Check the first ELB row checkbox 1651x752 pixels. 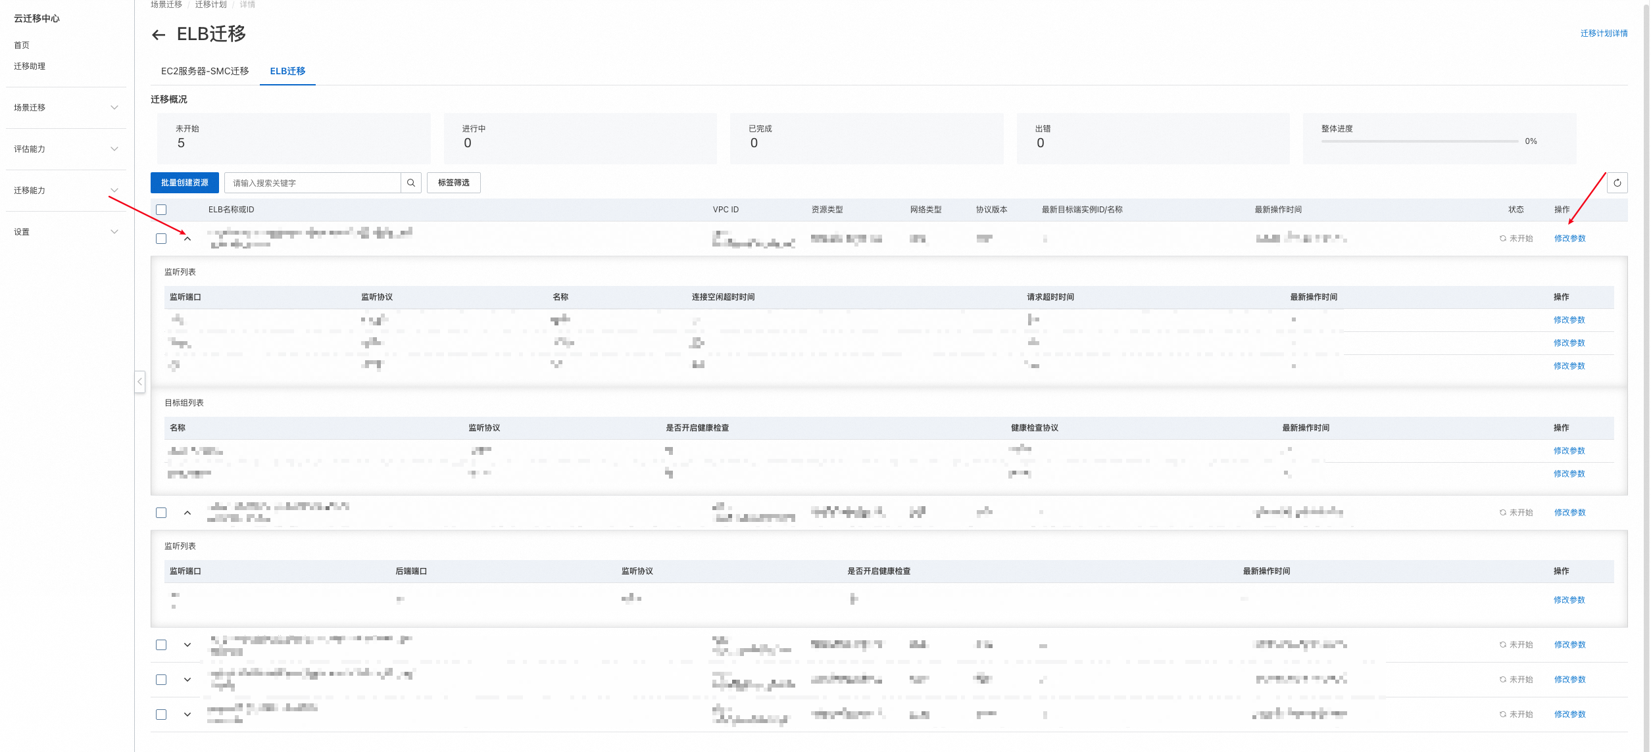tap(161, 239)
